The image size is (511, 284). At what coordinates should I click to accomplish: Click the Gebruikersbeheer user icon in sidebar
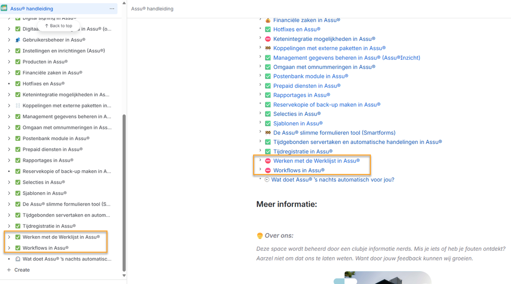(x=18, y=40)
